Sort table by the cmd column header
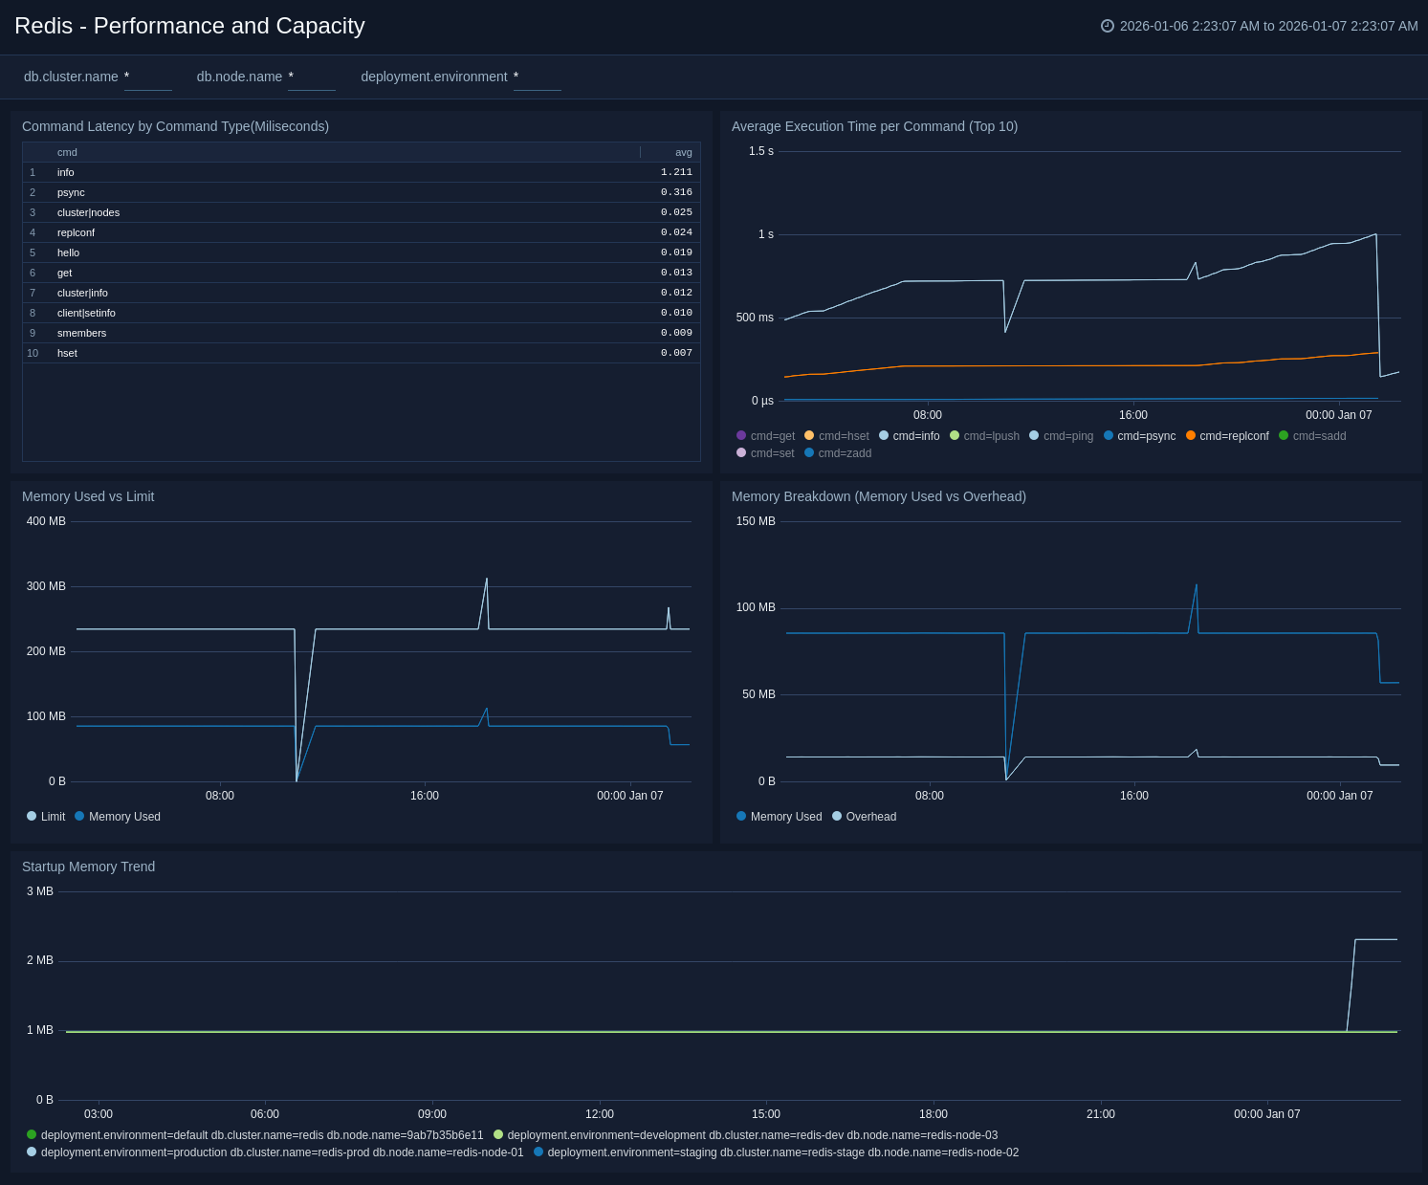 point(67,152)
